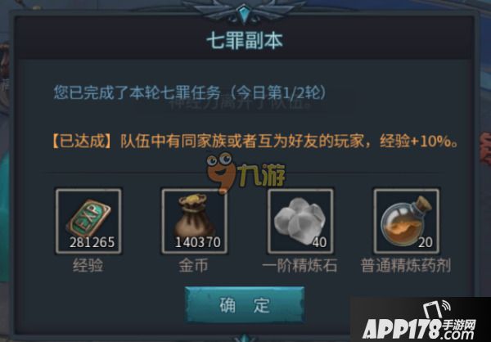Click the potion quantity 20
491x342 pixels.
point(426,242)
